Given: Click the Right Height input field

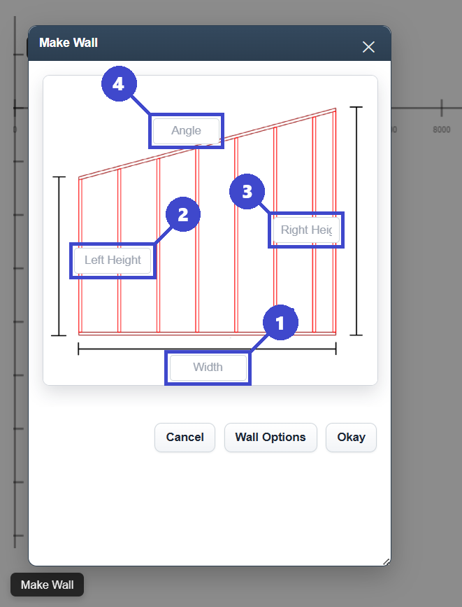Looking at the screenshot, I should coord(306,230).
